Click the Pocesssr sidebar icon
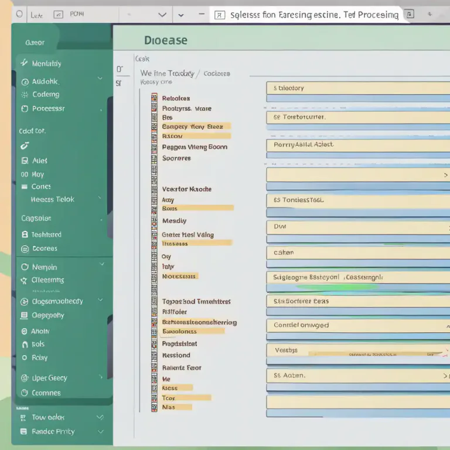Image resolution: width=450 pixels, height=450 pixels. [x=25, y=109]
